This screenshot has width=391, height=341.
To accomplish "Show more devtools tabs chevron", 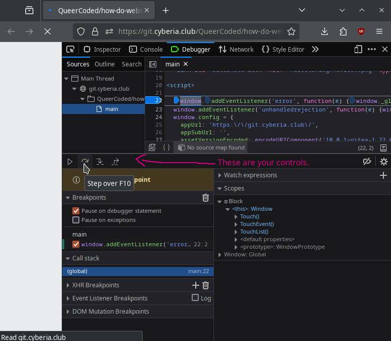I will coord(315,50).
